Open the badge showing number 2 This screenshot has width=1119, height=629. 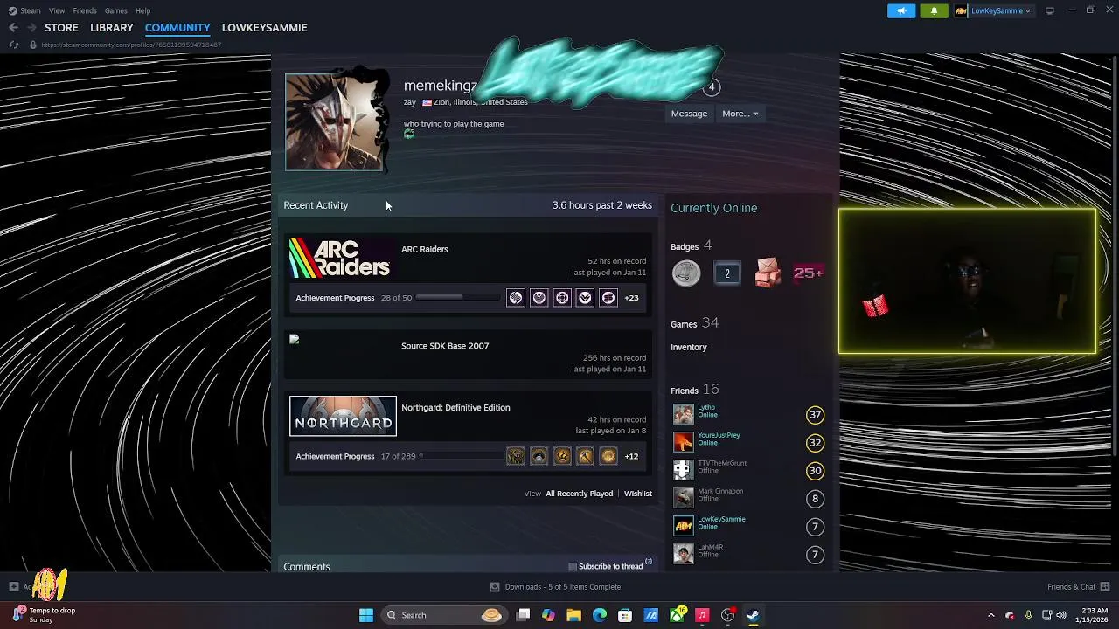click(726, 273)
